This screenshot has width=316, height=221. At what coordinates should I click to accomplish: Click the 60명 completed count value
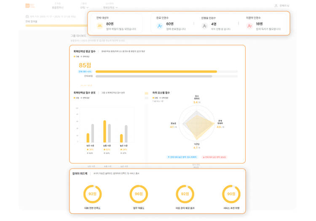click(x=170, y=24)
